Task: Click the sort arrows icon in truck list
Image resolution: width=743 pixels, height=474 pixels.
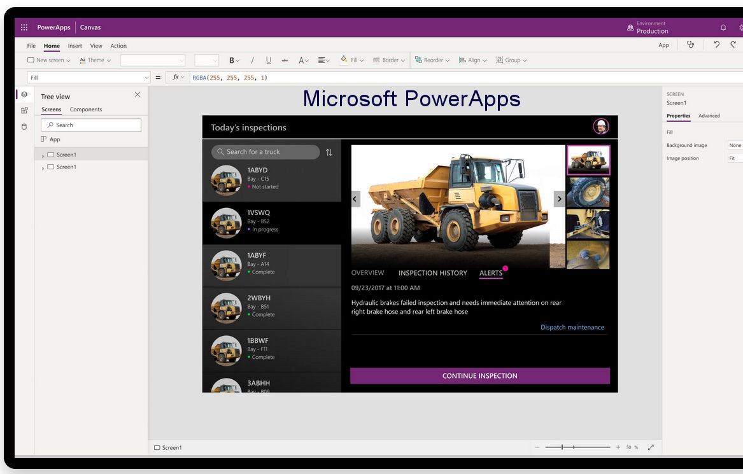Action: (329, 152)
